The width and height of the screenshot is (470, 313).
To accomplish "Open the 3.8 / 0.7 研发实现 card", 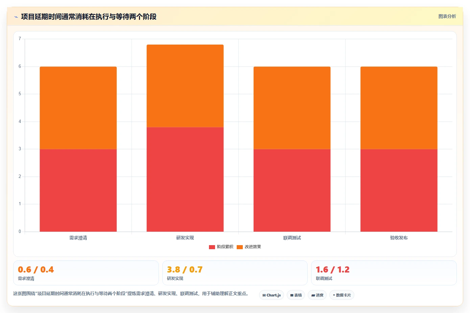I will pyautogui.click(x=235, y=273).
